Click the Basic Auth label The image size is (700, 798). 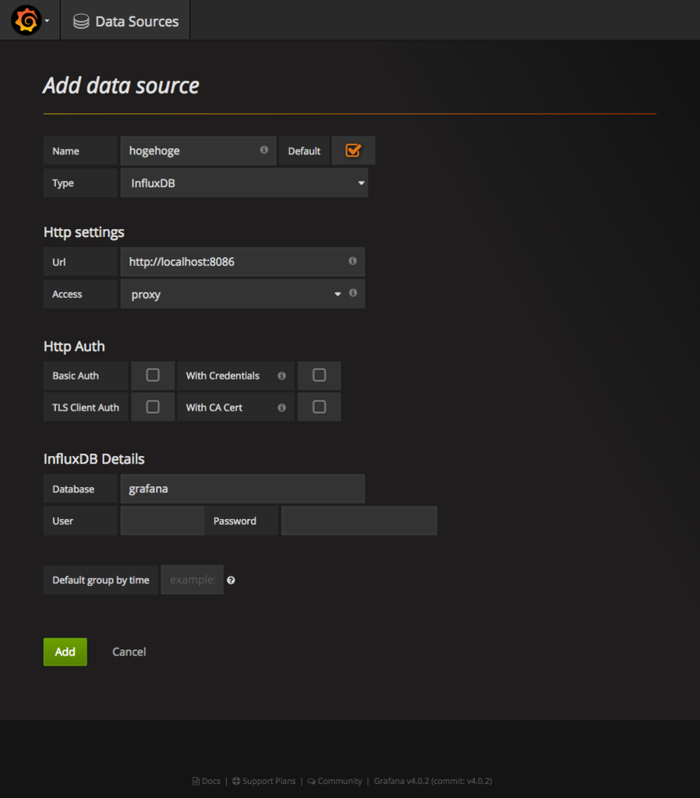pos(76,376)
